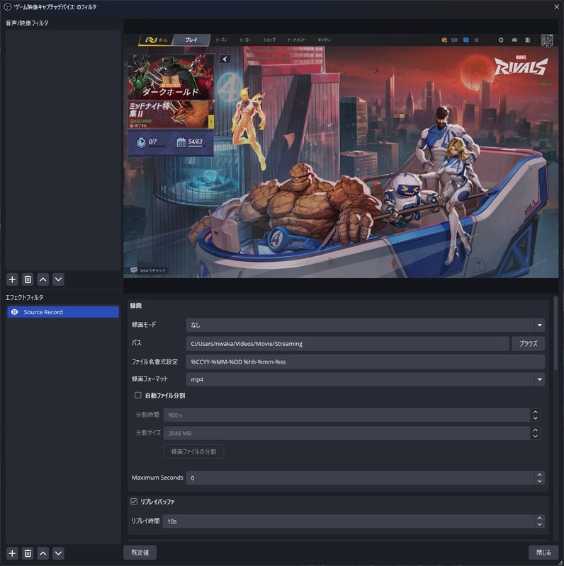Click the ミッドナイト特集 II event banner
Viewport: 564px width, 566px height.
(x=171, y=115)
